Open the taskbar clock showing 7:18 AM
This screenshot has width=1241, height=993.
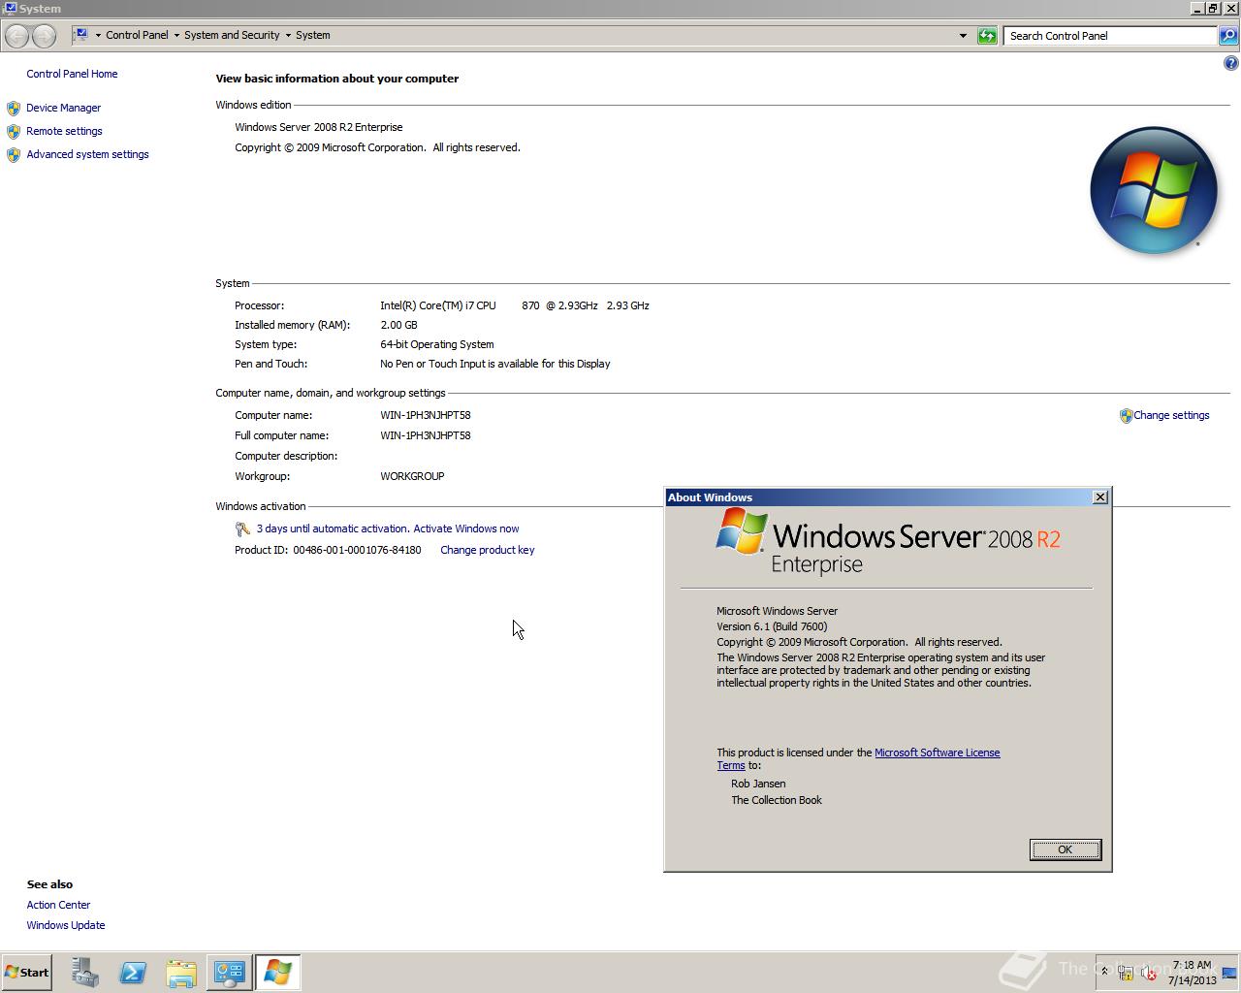coord(1192,973)
